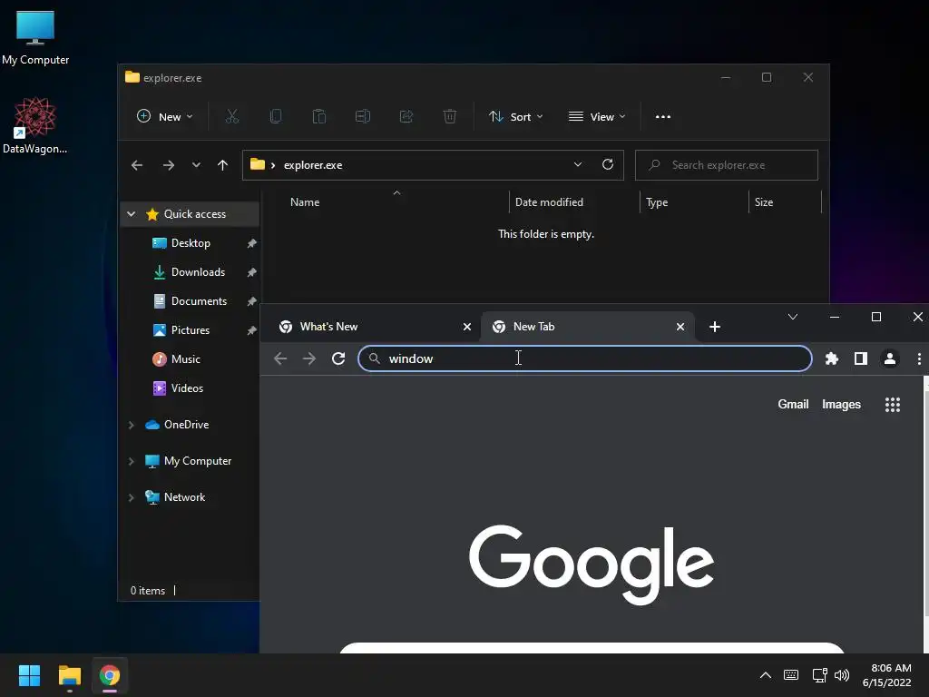Go forward in the Explorer window
This screenshot has height=697, width=929.
[x=169, y=165]
